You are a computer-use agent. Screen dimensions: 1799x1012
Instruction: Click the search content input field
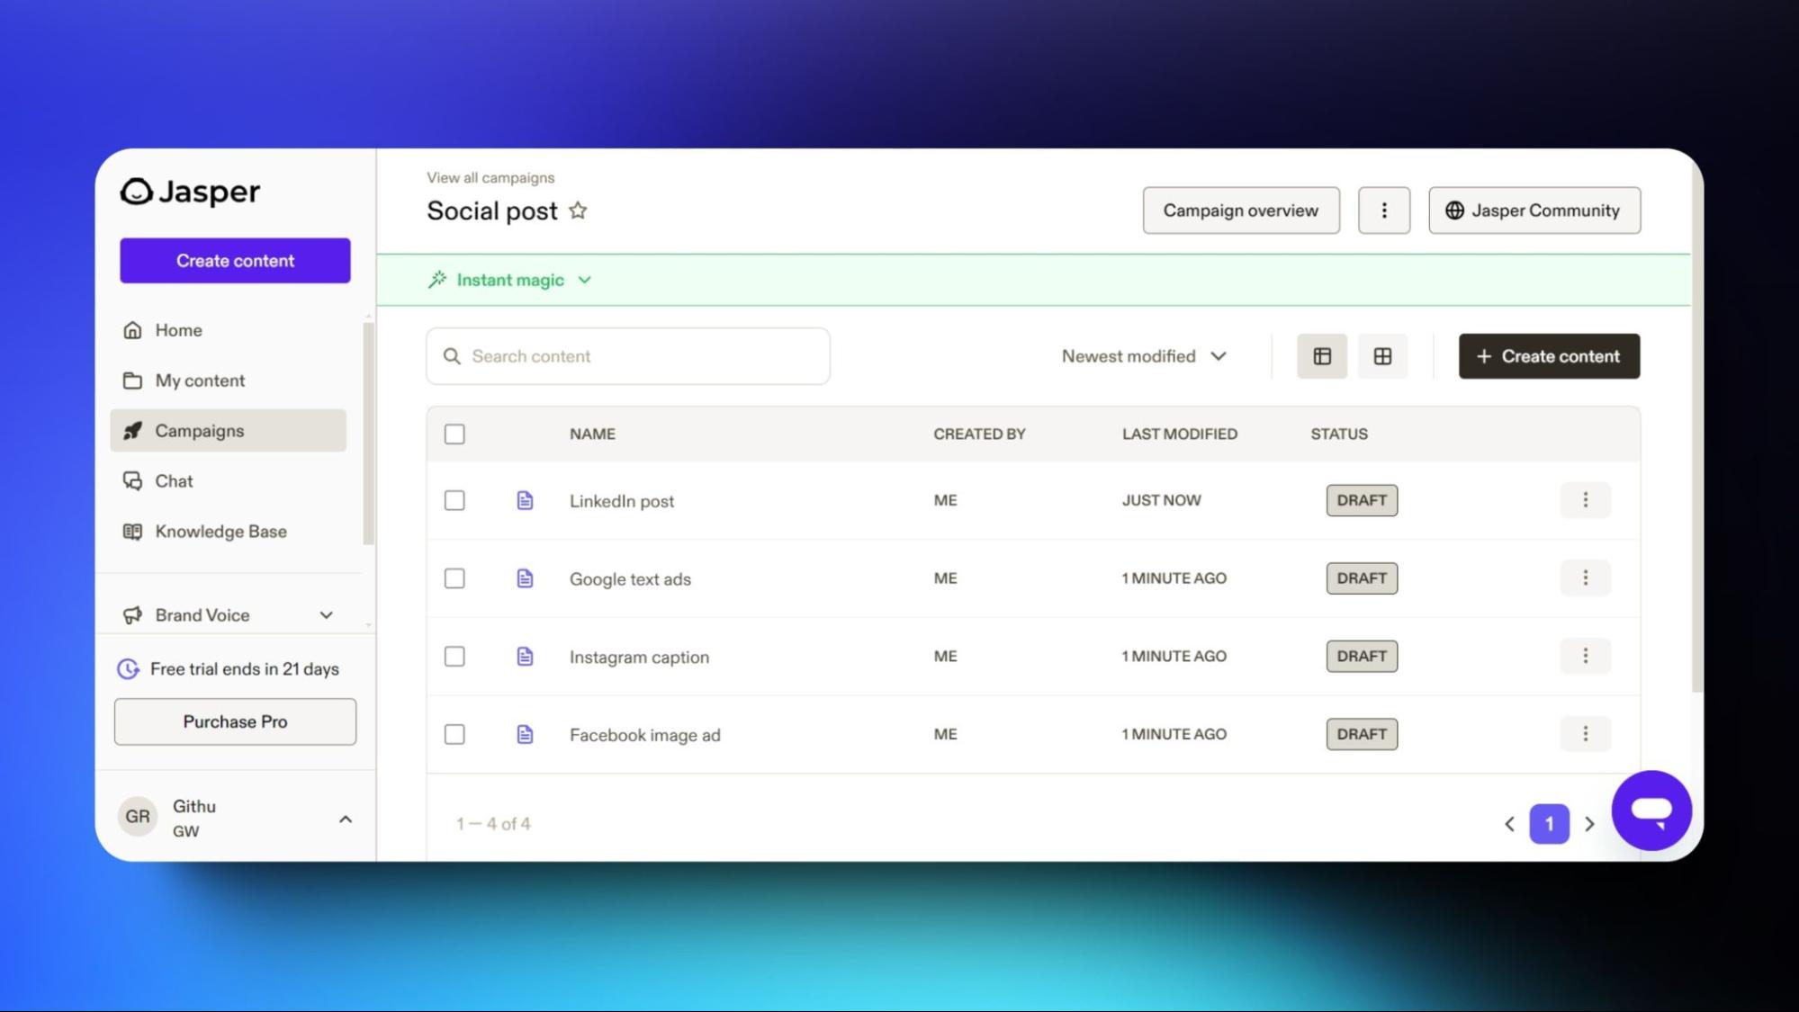pyautogui.click(x=627, y=356)
